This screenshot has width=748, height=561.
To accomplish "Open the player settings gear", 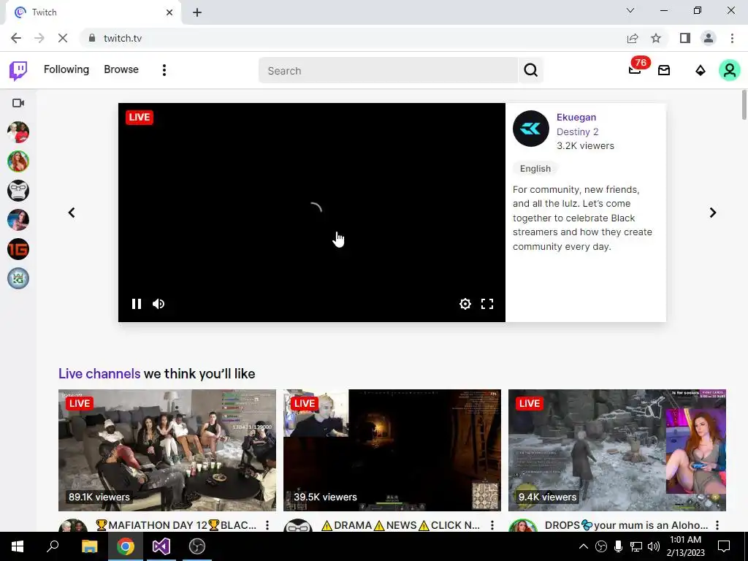I will [x=465, y=304].
